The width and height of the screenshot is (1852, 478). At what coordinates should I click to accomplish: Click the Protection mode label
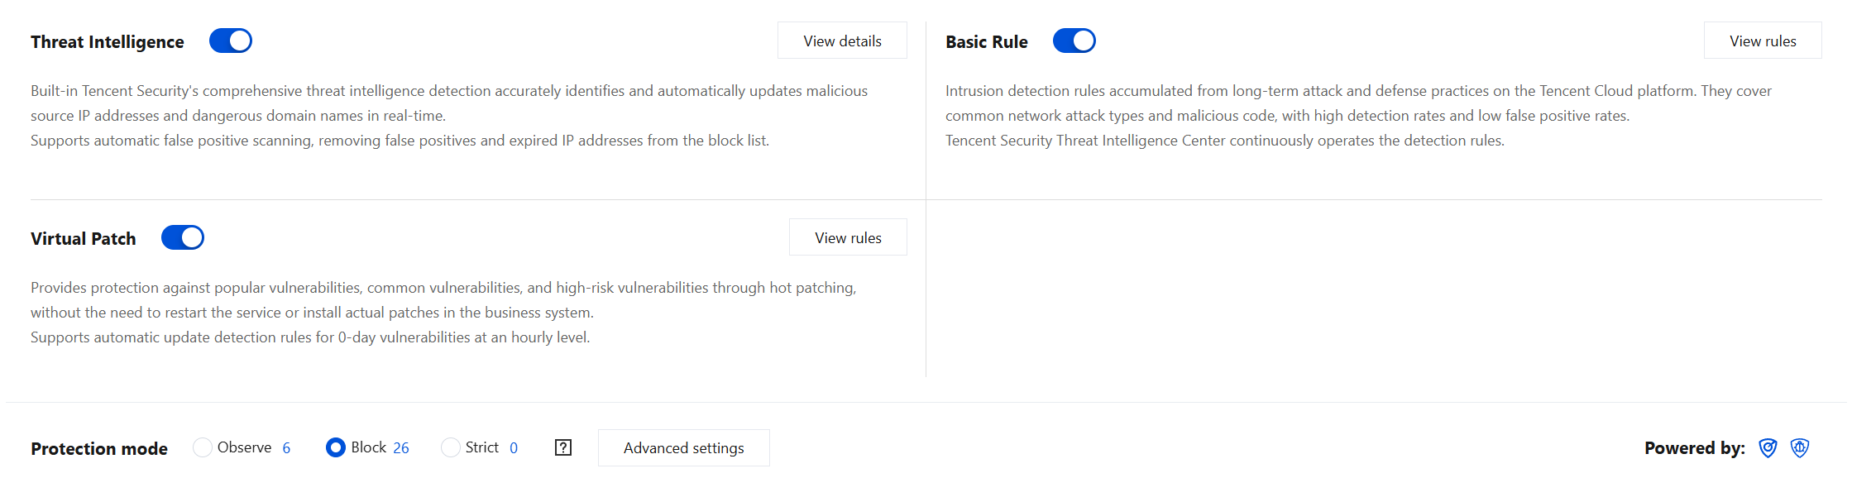99,449
